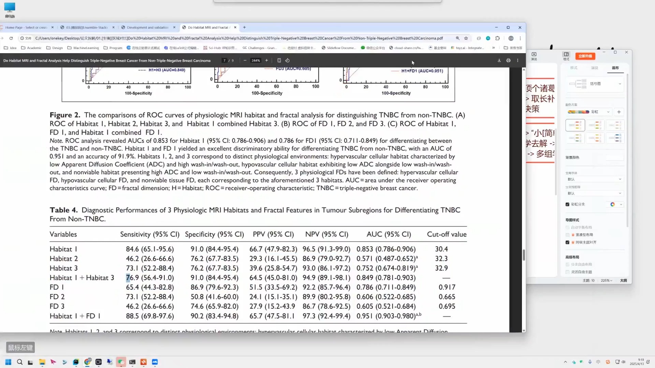Screen dimensions: 655x368
Task: Open the terminal icon in the taskbar
Action: point(132,362)
